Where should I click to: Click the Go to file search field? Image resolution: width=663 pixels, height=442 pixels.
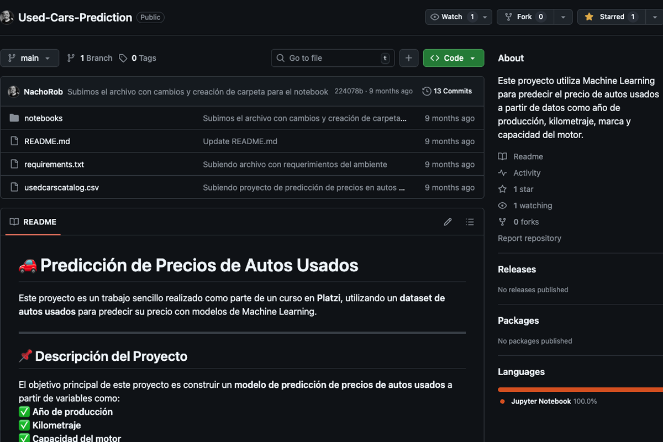pos(333,58)
